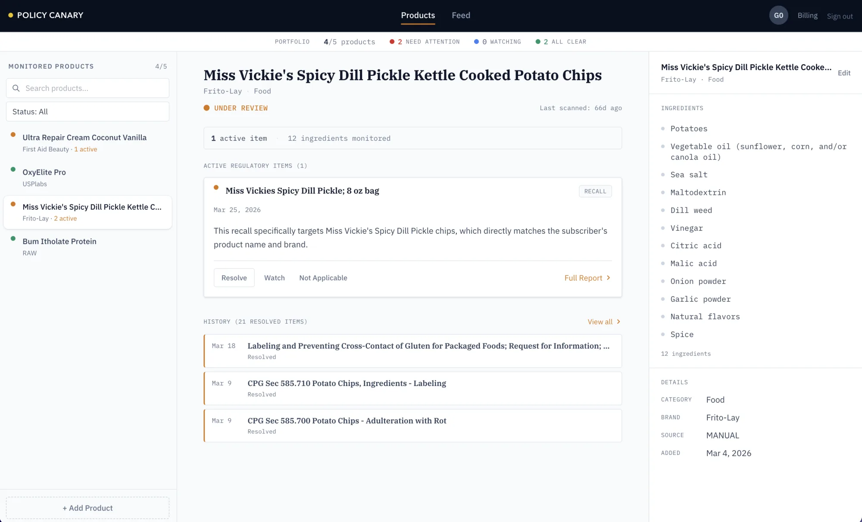Click the Resolve button
862x522 pixels.
tap(234, 278)
